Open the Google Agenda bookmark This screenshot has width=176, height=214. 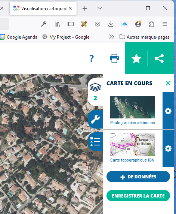pos(19,37)
